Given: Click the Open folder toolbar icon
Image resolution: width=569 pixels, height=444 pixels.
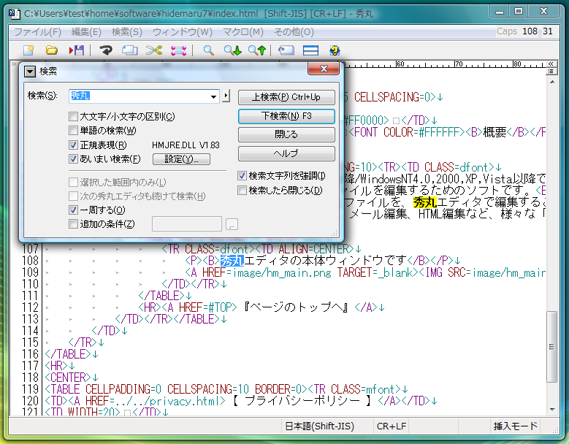Looking at the screenshot, I should click(52, 50).
